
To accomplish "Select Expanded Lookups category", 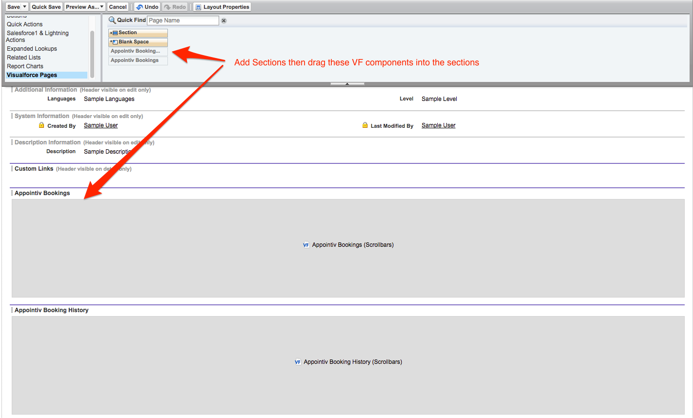I will pos(32,49).
